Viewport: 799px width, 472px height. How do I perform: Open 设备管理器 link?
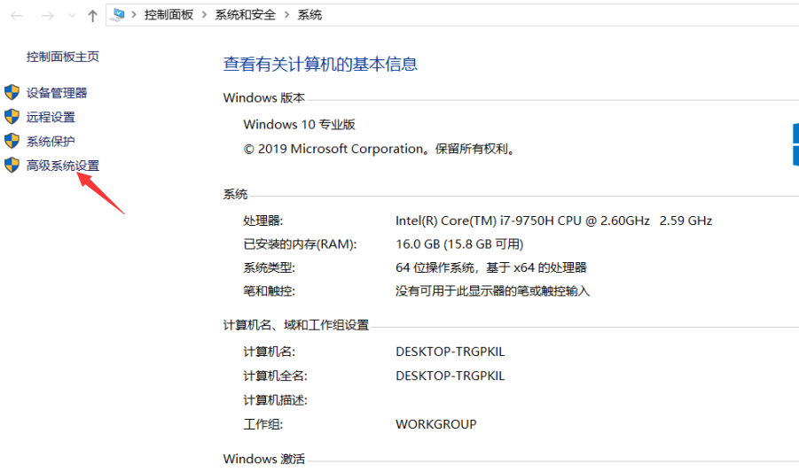pos(57,93)
